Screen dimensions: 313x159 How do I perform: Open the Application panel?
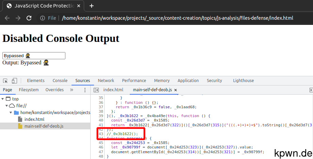tap(188, 81)
